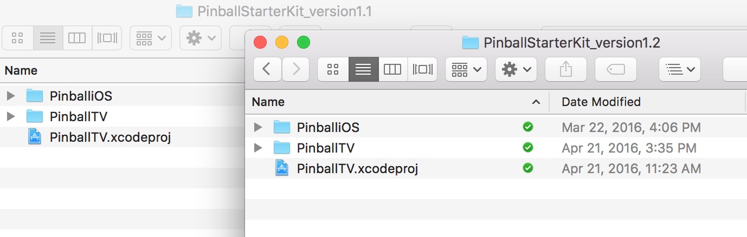
Task: Click the Edit Tags button
Action: [x=615, y=69]
